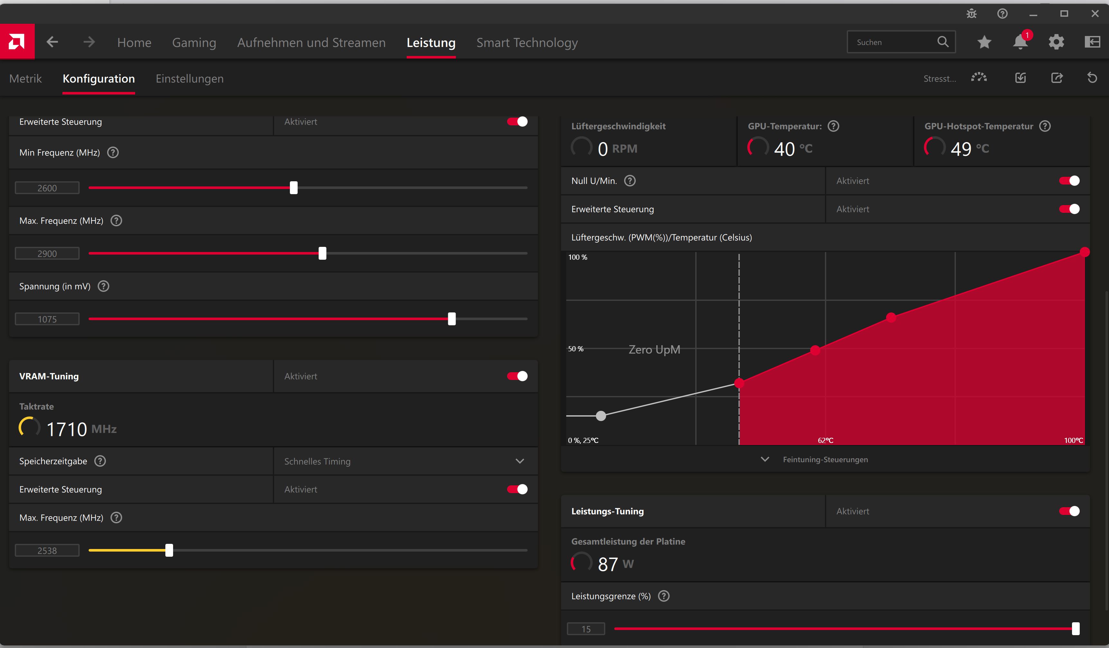Open Smart Technology tab

coord(527,43)
